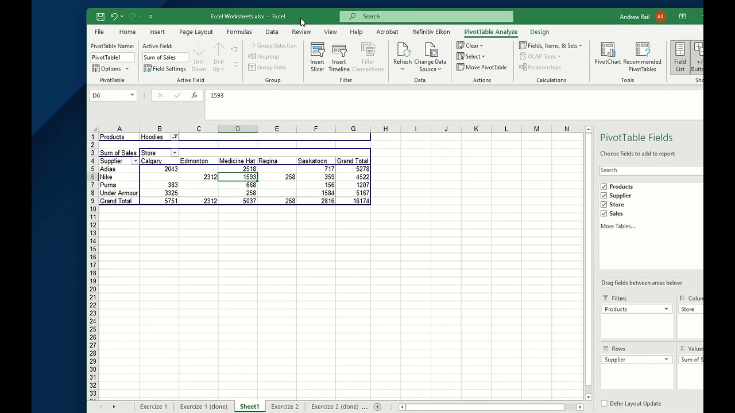Viewport: 735px width, 413px height.
Task: Switch to the Data ribbon tab
Action: [x=272, y=32]
